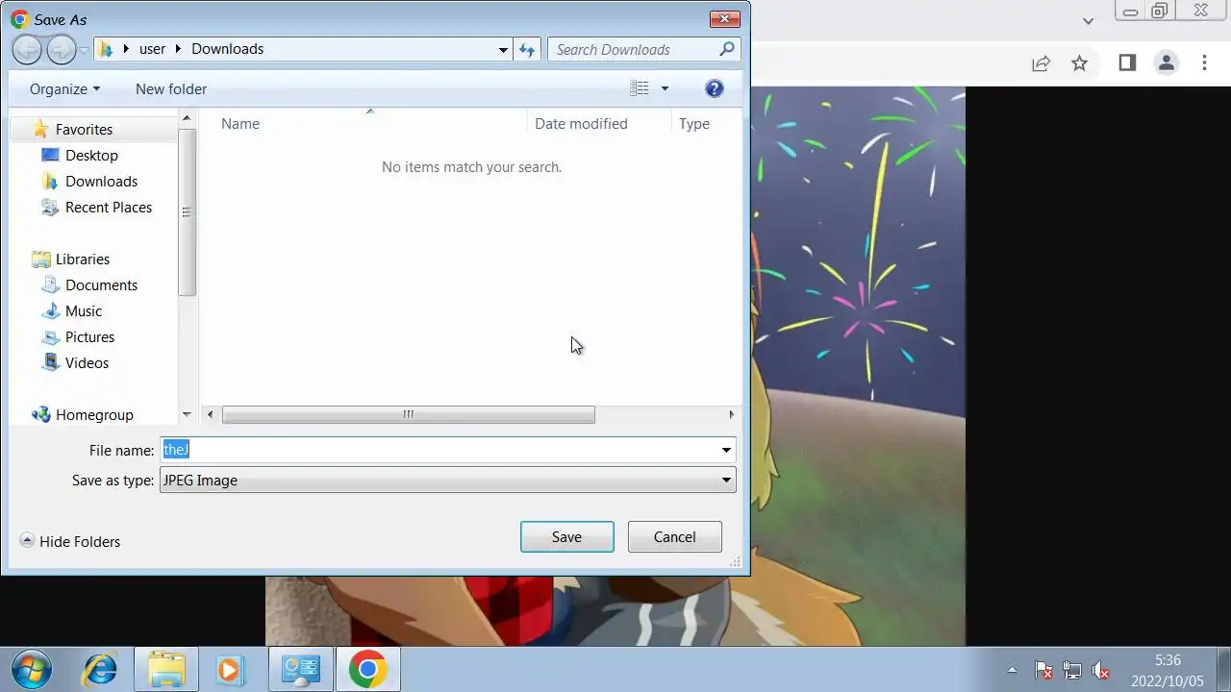Share this page in Chrome
The width and height of the screenshot is (1231, 692).
(1041, 63)
